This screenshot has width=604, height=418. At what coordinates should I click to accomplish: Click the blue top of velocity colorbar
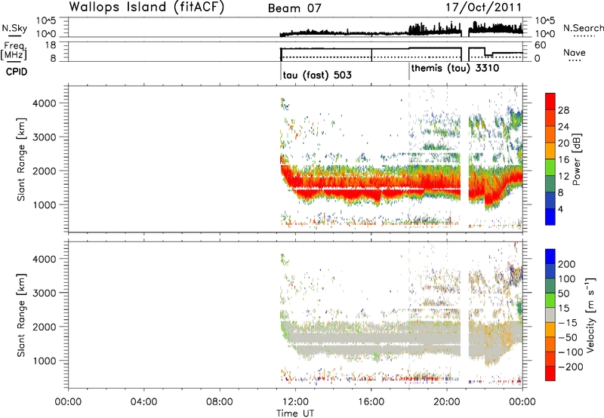pyautogui.click(x=550, y=257)
